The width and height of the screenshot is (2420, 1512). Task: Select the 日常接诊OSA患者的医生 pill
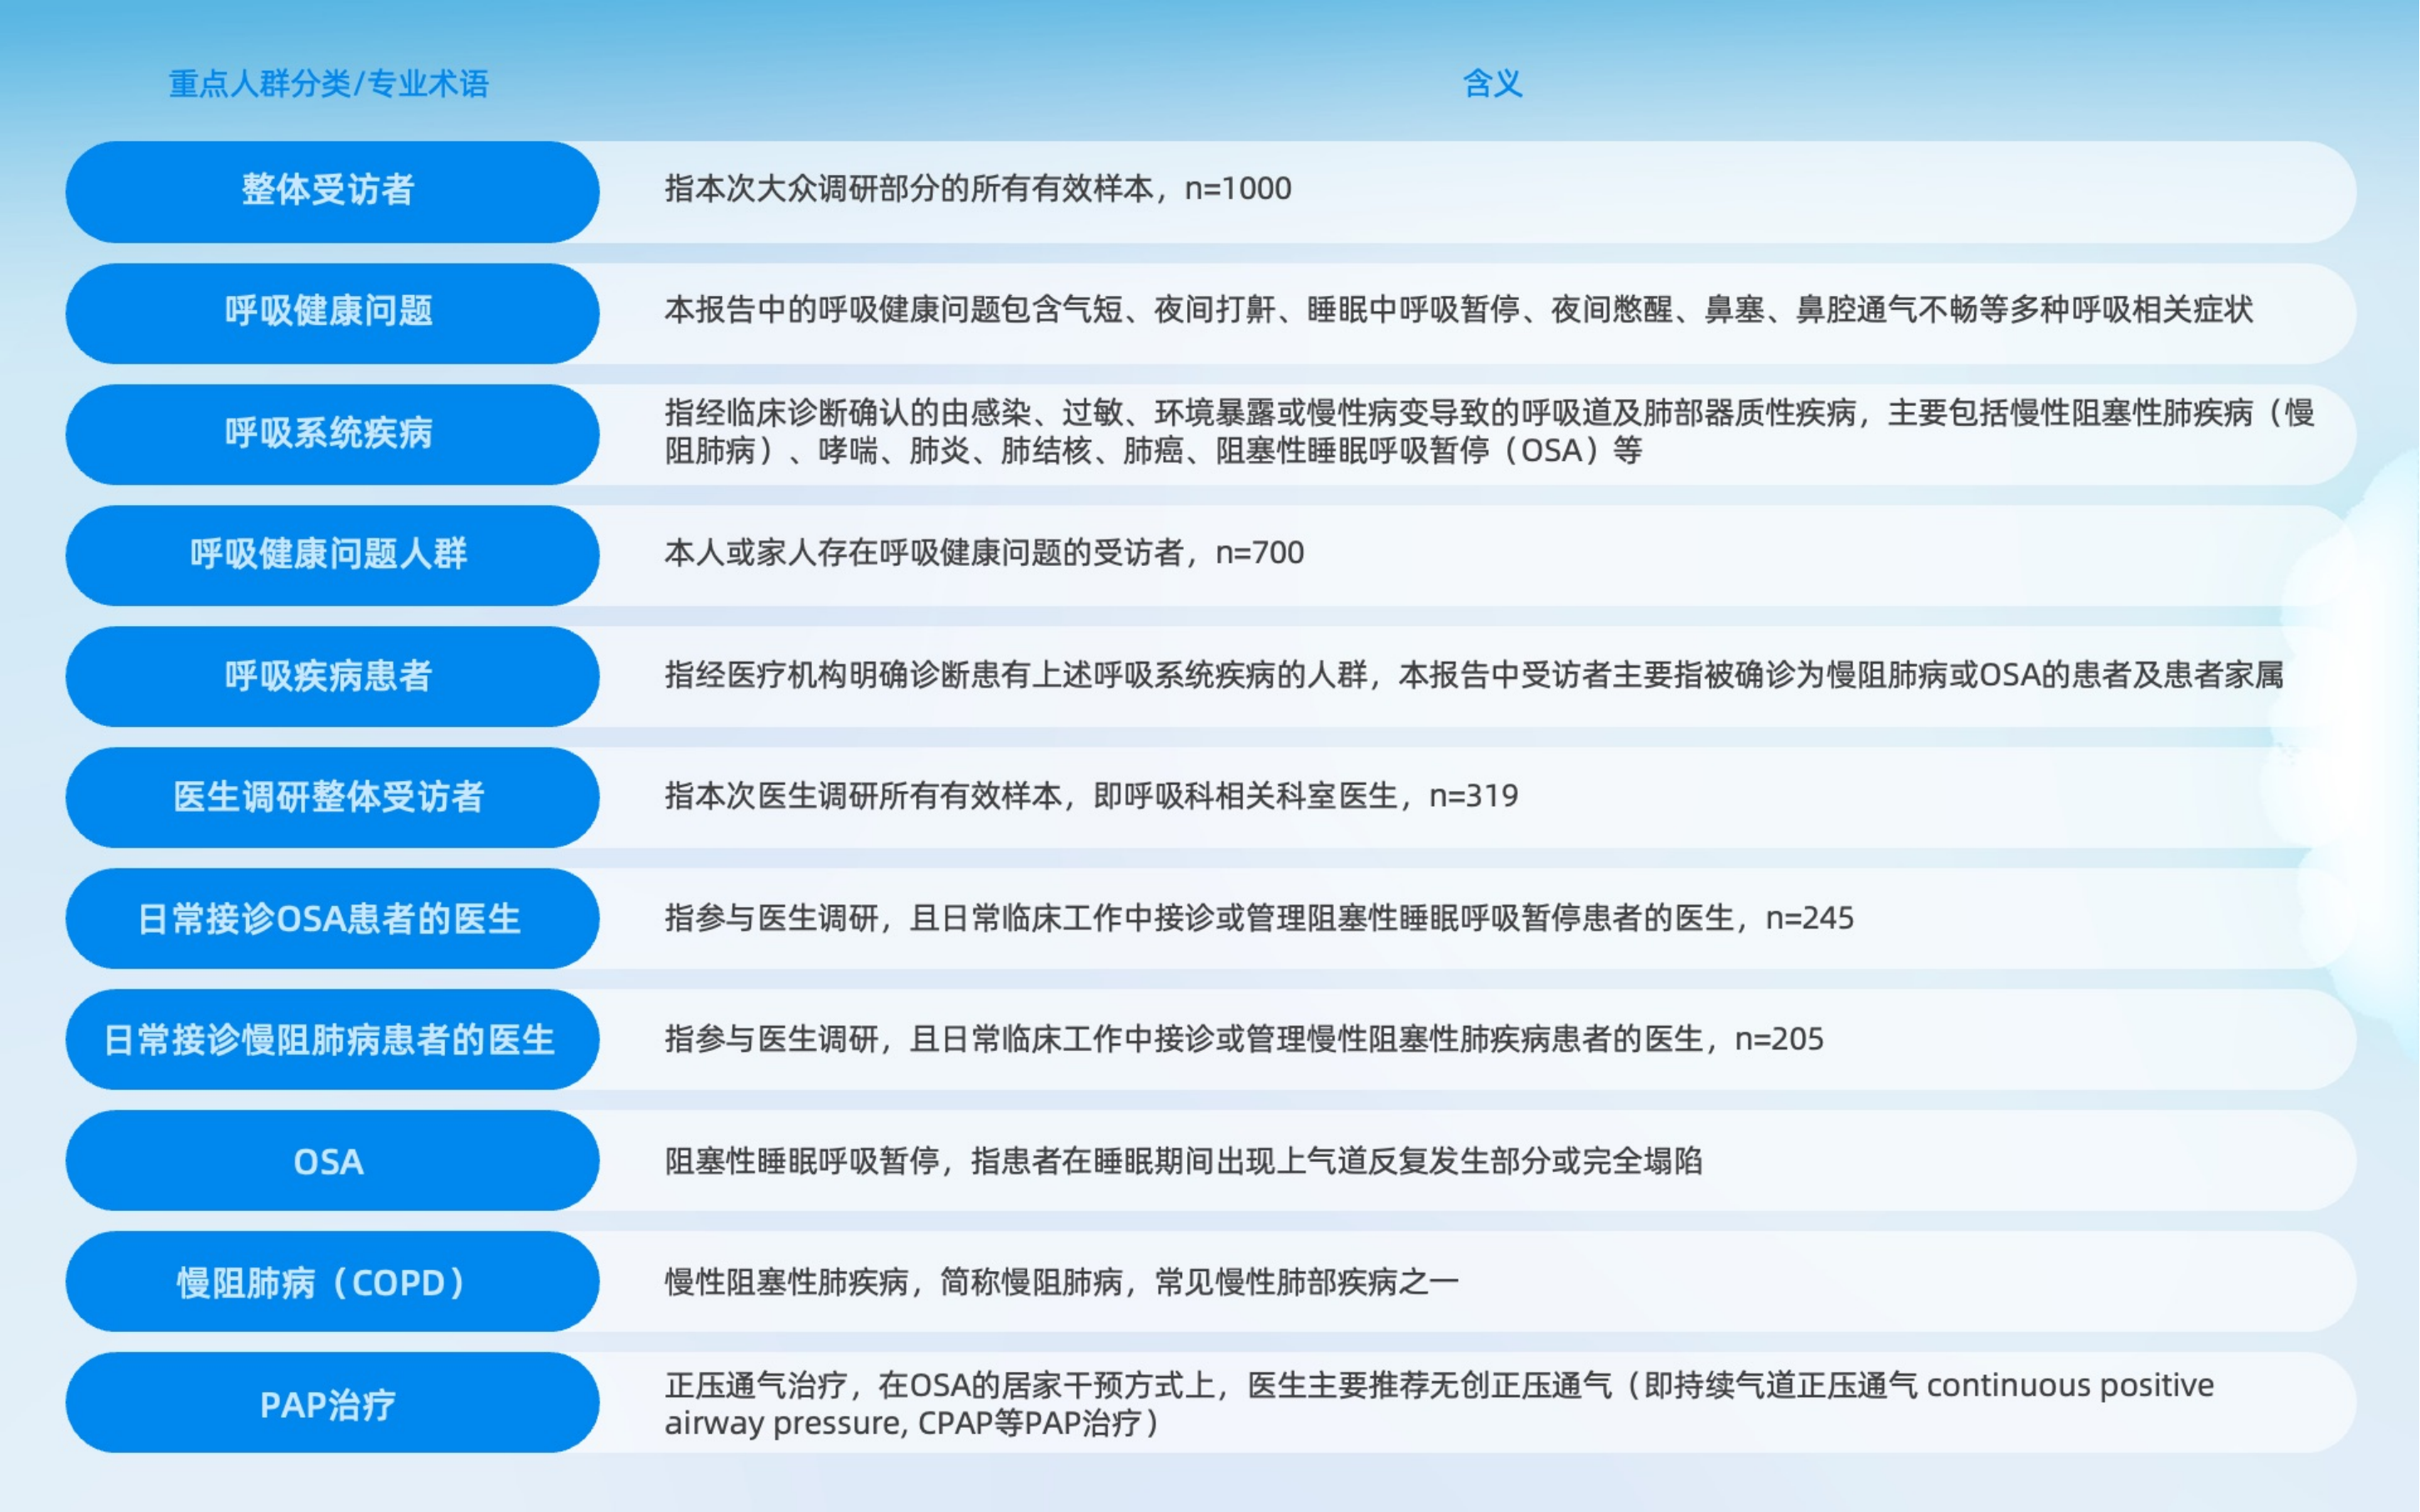(330, 918)
